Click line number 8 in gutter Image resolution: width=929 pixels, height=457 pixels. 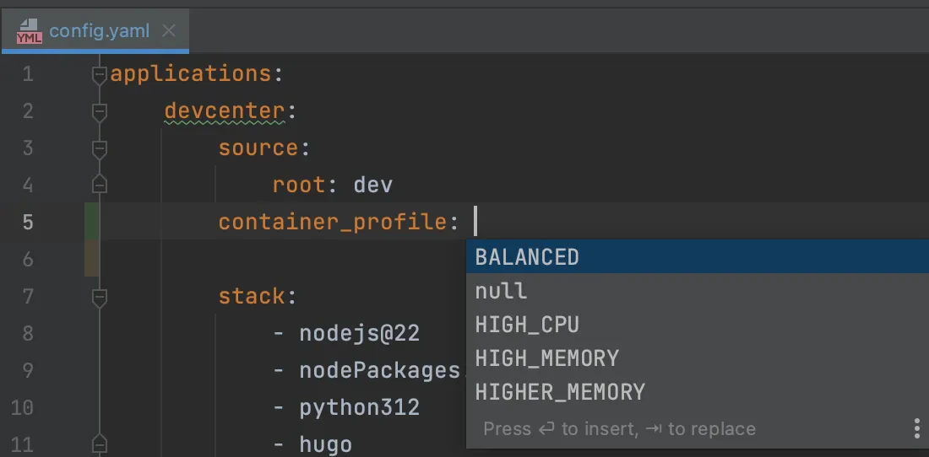[28, 333]
